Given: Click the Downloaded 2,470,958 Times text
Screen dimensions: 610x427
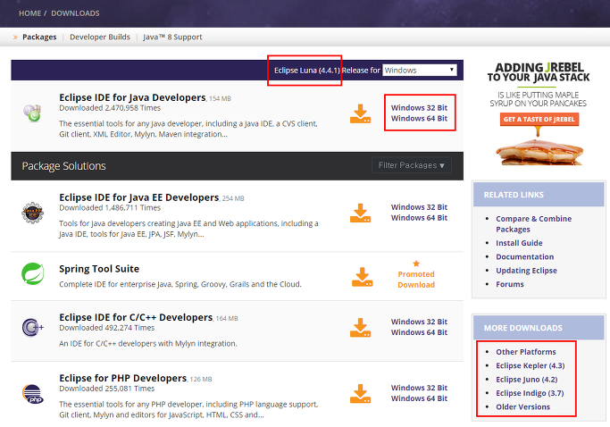Looking at the screenshot, I should (110, 108).
